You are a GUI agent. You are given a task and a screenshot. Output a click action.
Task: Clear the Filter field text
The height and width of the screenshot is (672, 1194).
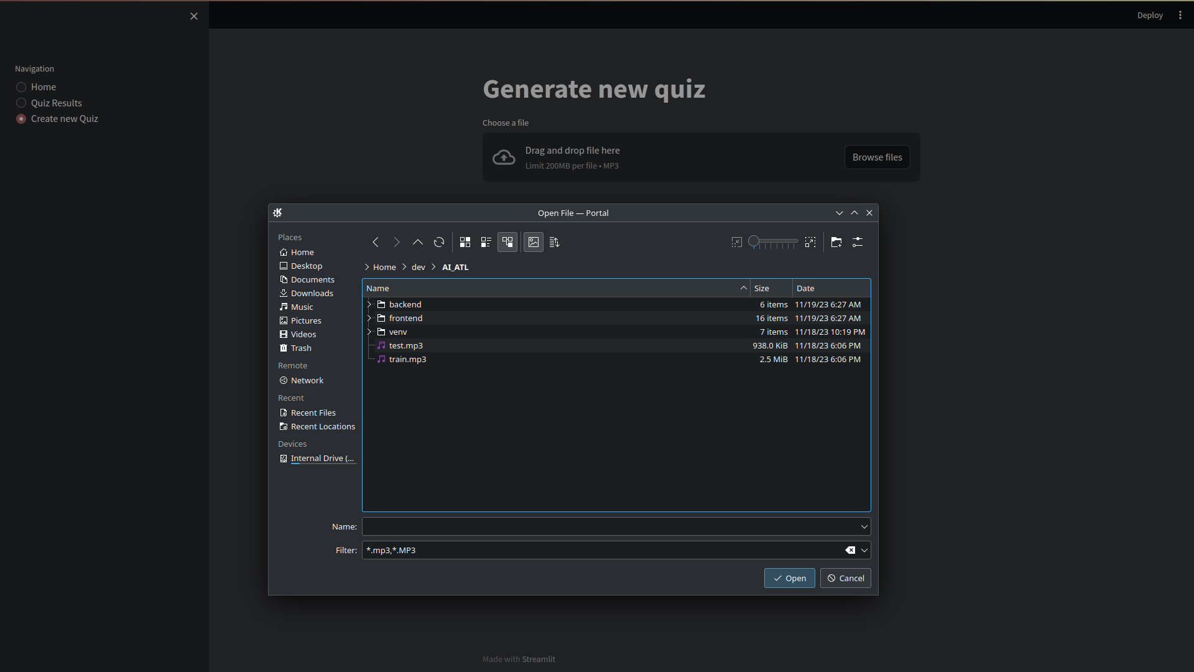850,550
